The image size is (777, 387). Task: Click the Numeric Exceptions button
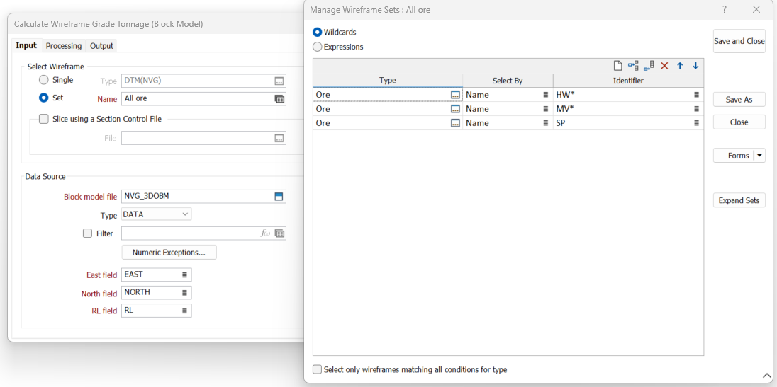[x=169, y=253]
